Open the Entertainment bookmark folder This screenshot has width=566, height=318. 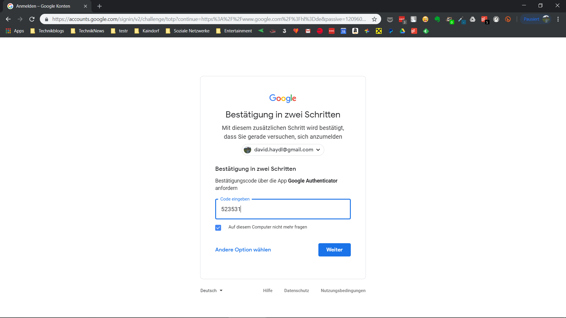coord(234,31)
